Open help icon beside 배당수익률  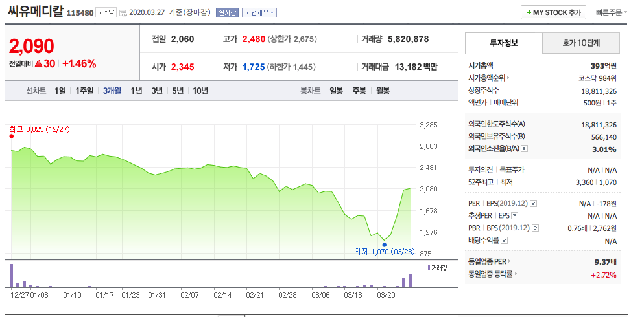[x=505, y=241]
